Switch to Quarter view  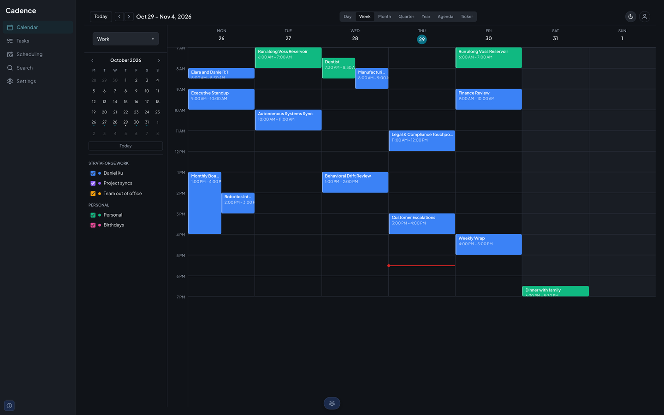(406, 17)
